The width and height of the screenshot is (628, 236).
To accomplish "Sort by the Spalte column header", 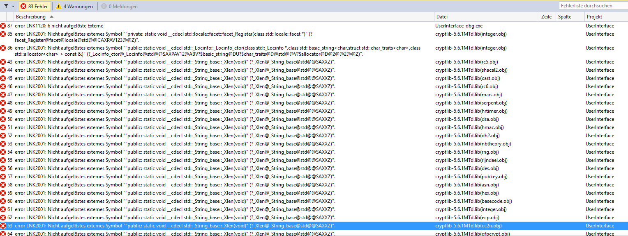I will (570, 17).
